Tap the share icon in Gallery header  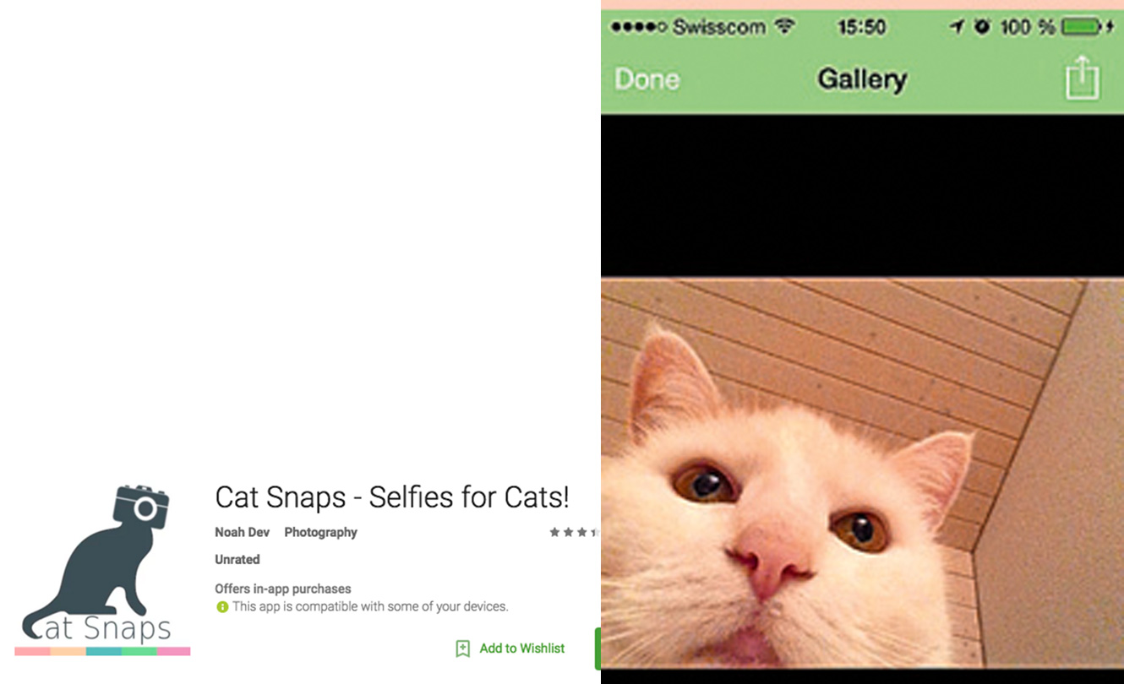1082,78
